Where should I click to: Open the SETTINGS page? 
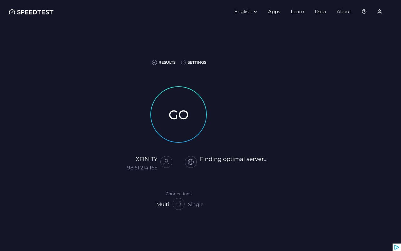[197, 62]
